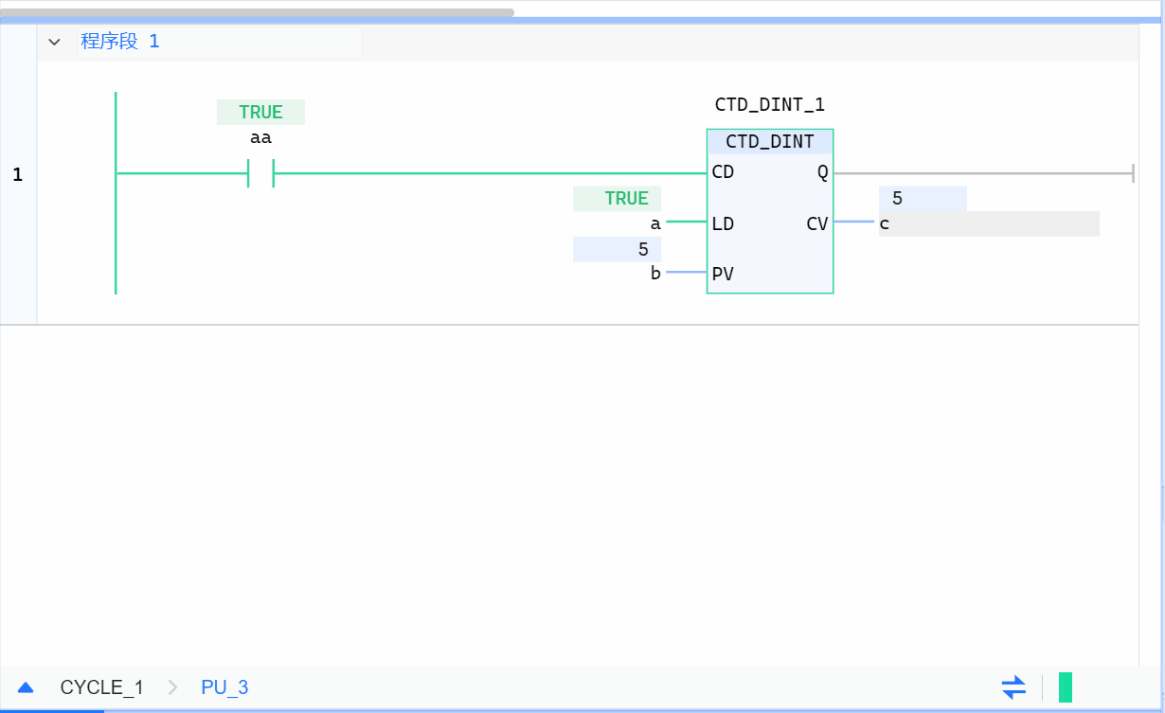
Task: Select rung number 1 in the margin
Action: (x=17, y=175)
